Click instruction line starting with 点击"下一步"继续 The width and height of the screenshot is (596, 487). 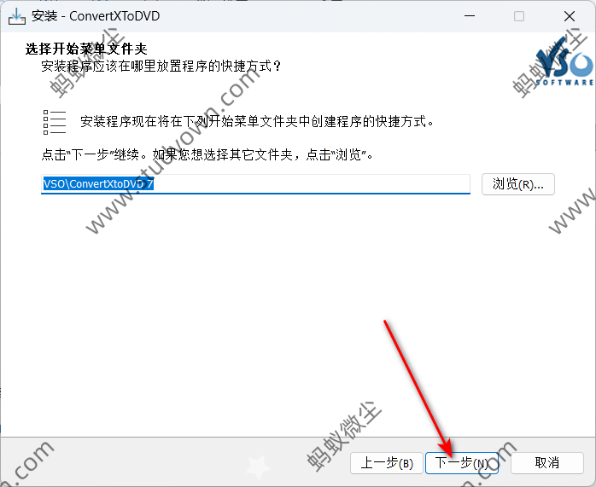coord(207,155)
